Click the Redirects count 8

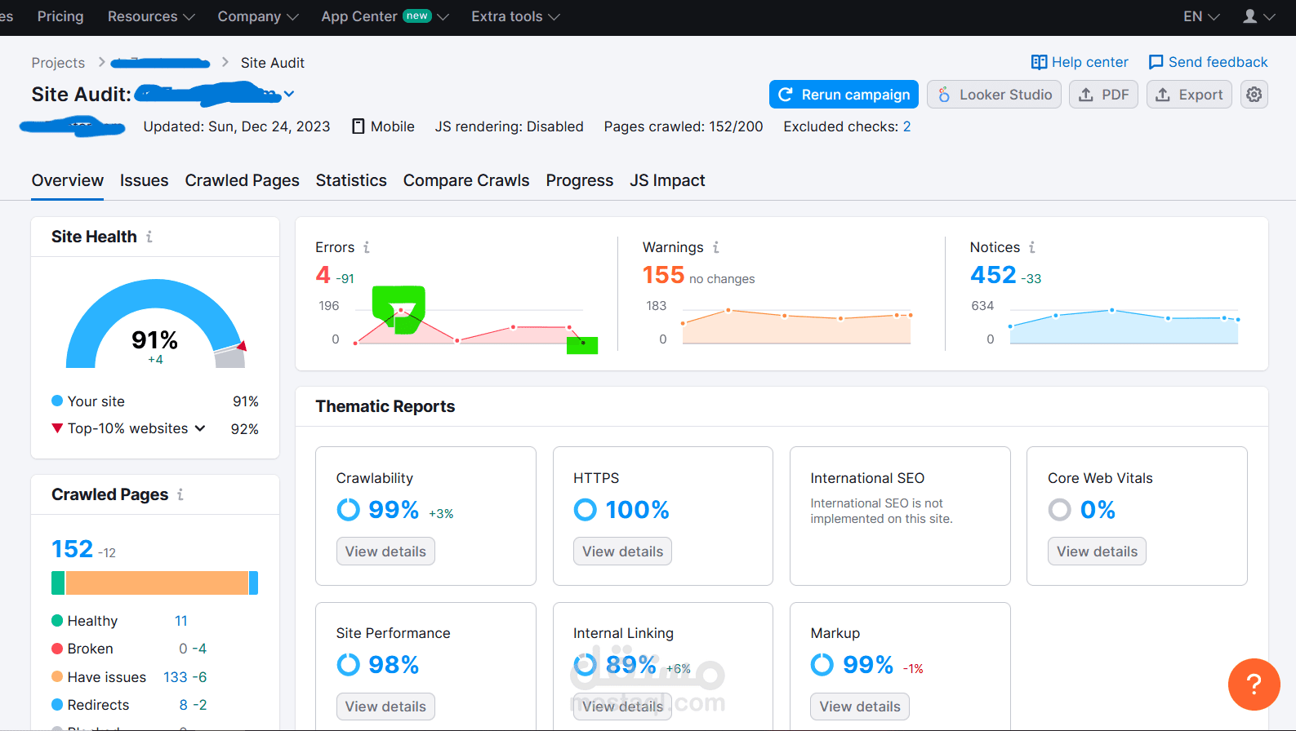[184, 705]
